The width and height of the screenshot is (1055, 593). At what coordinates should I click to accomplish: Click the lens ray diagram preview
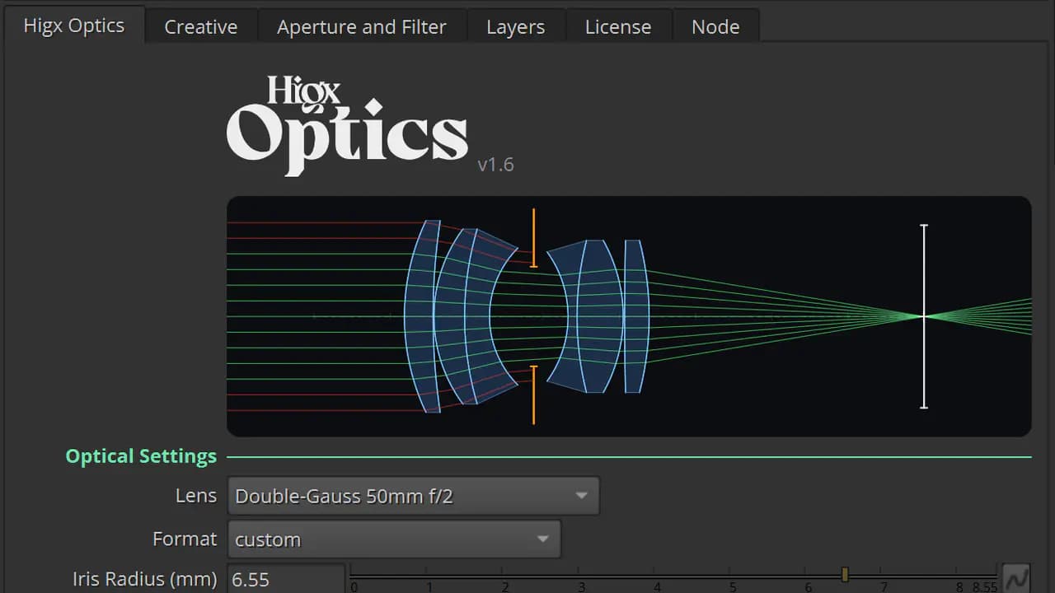(x=629, y=316)
